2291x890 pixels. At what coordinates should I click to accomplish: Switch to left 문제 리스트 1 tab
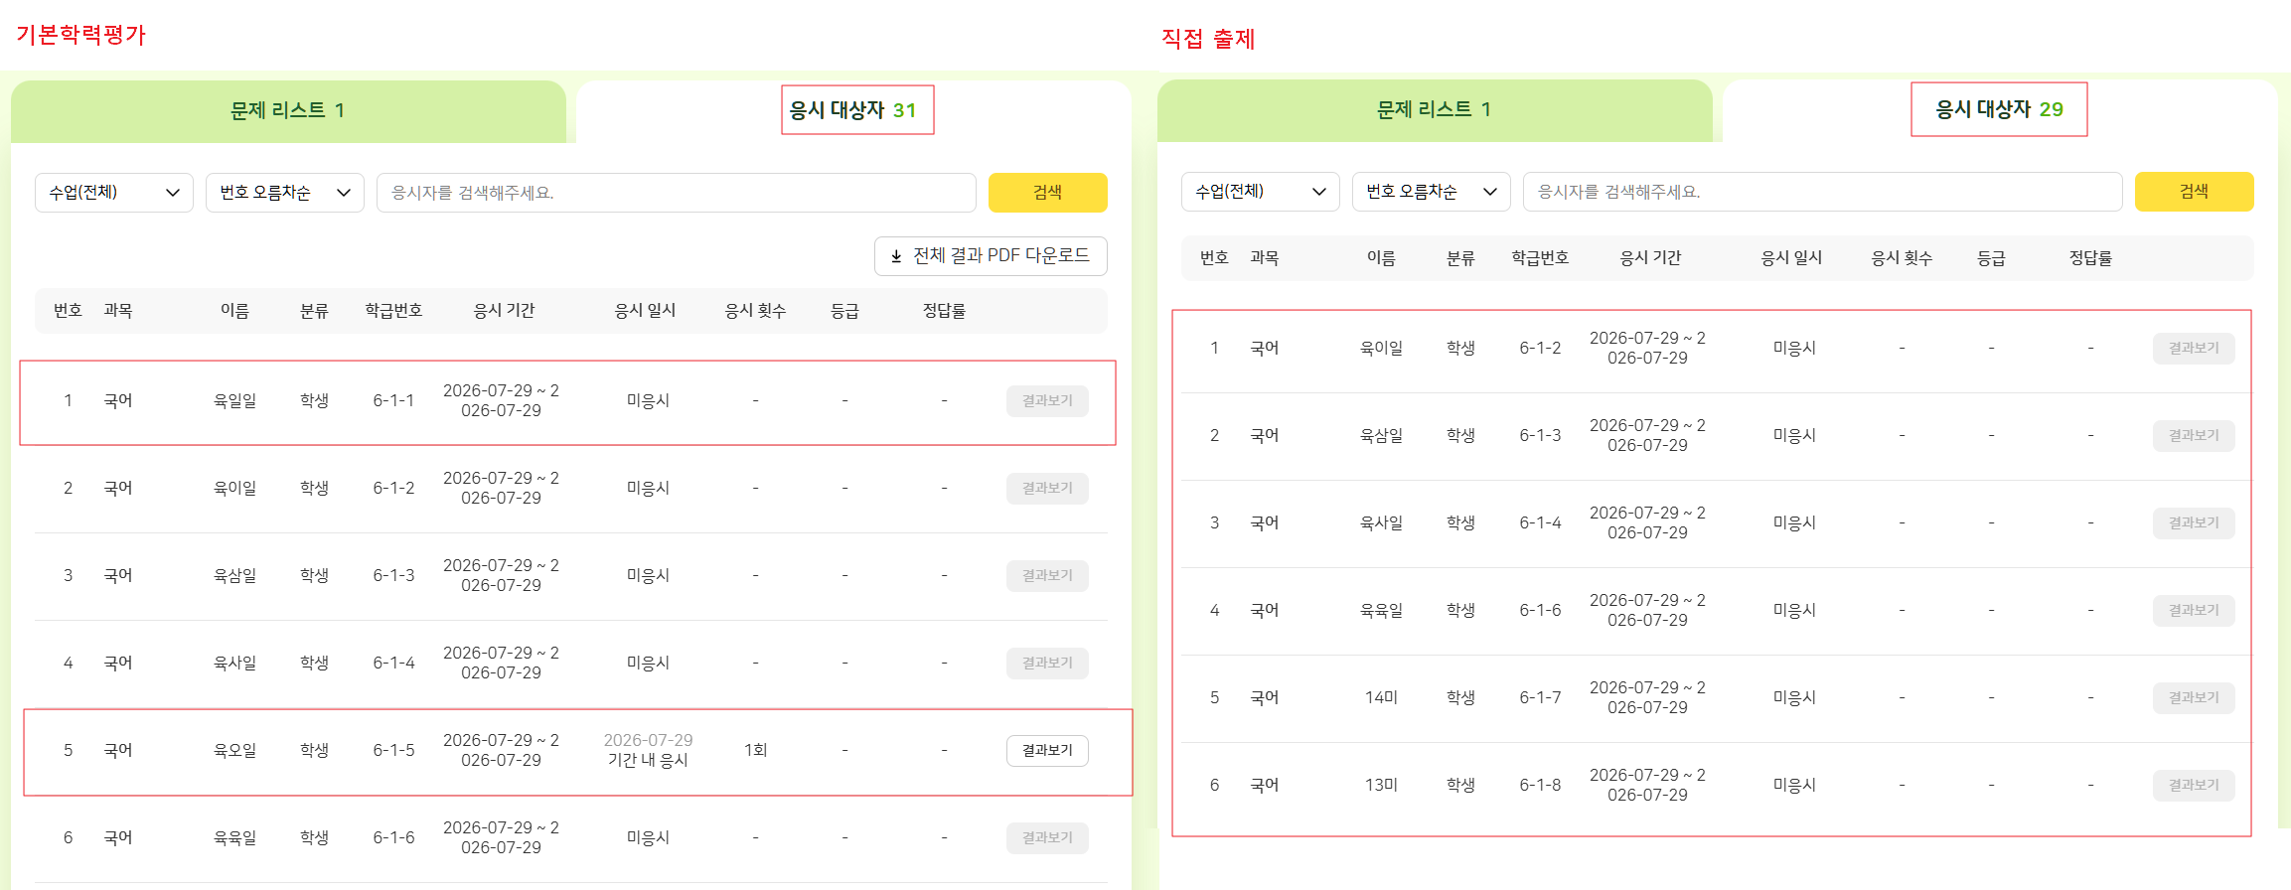point(288,111)
